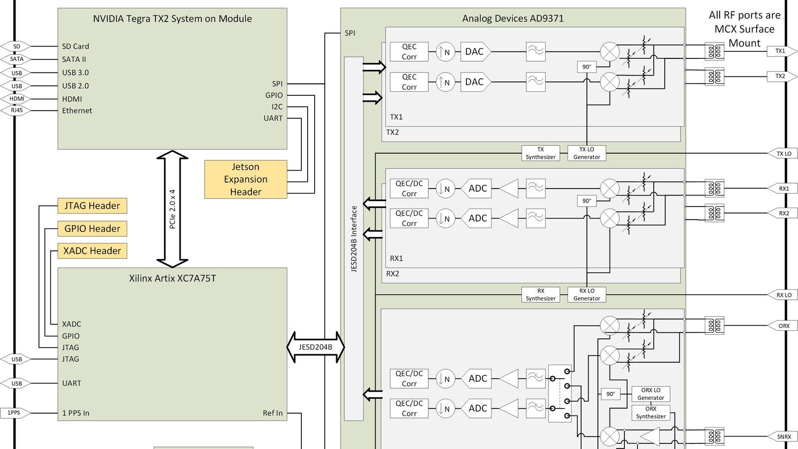Select the RX Synthesizer block
Viewport: 798px width, 449px height.
[541, 294]
